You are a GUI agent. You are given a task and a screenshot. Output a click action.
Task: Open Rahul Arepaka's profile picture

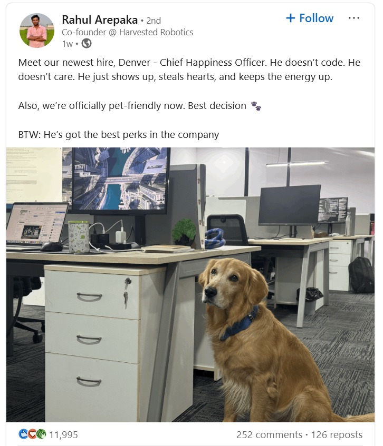coord(37,30)
